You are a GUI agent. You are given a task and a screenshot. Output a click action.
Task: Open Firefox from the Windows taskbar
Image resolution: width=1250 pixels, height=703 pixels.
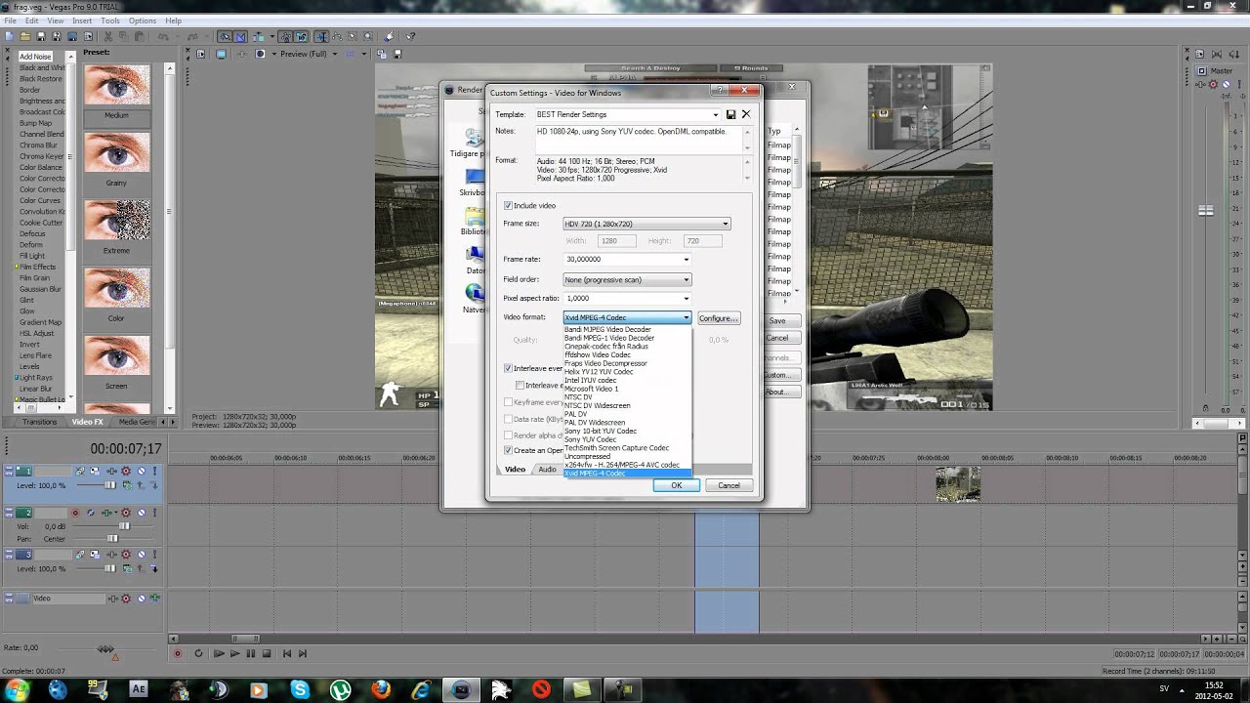pos(381,689)
